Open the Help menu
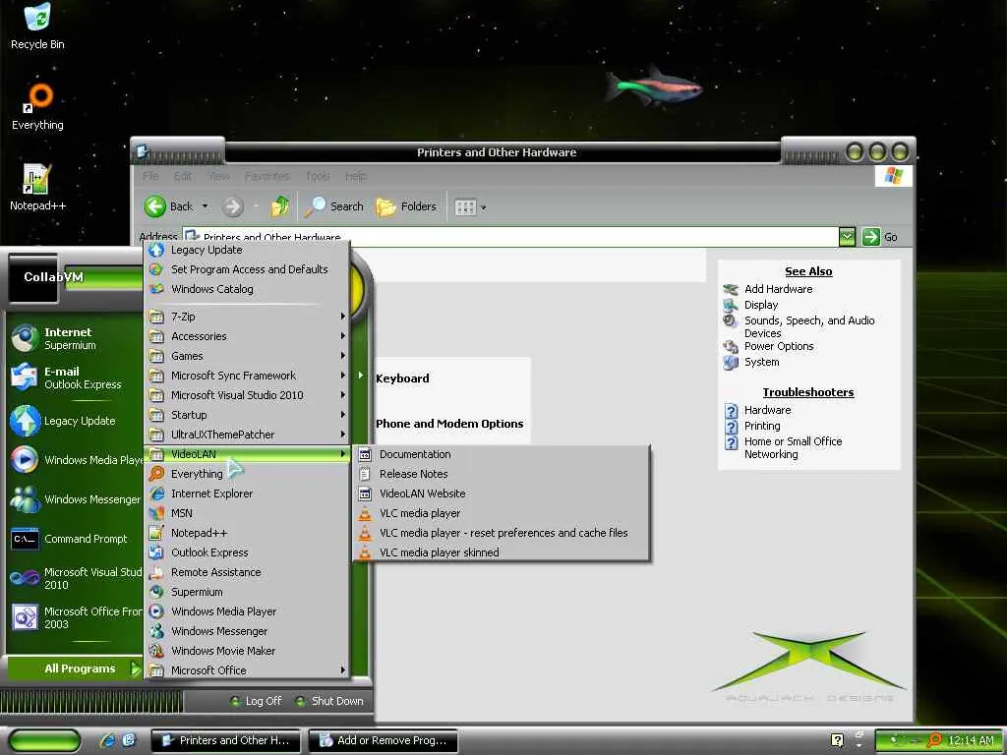Screen dimensions: 1007x755 pyautogui.click(x=355, y=176)
